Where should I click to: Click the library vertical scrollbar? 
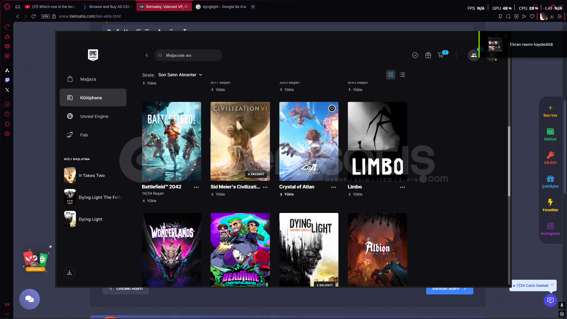click(x=509, y=161)
